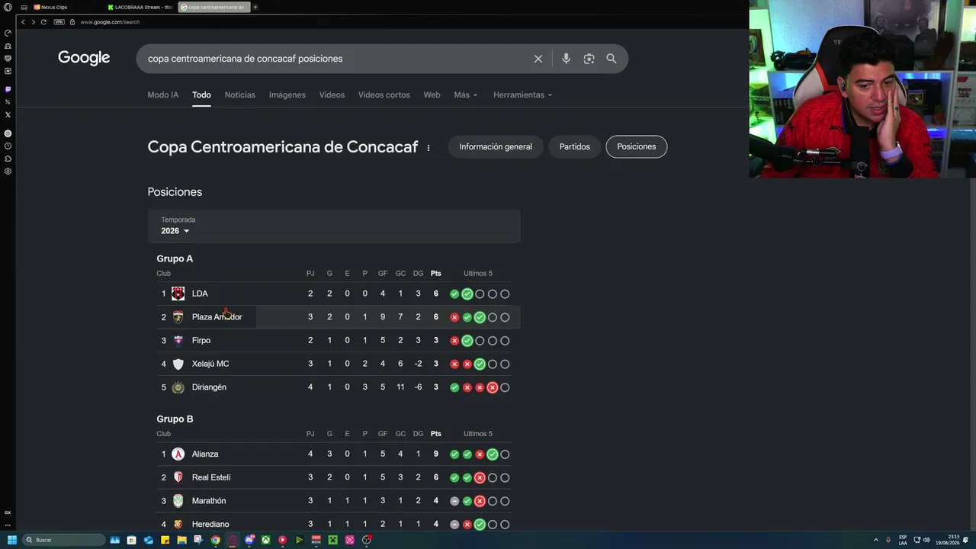Open the Diriangén team row

point(334,387)
